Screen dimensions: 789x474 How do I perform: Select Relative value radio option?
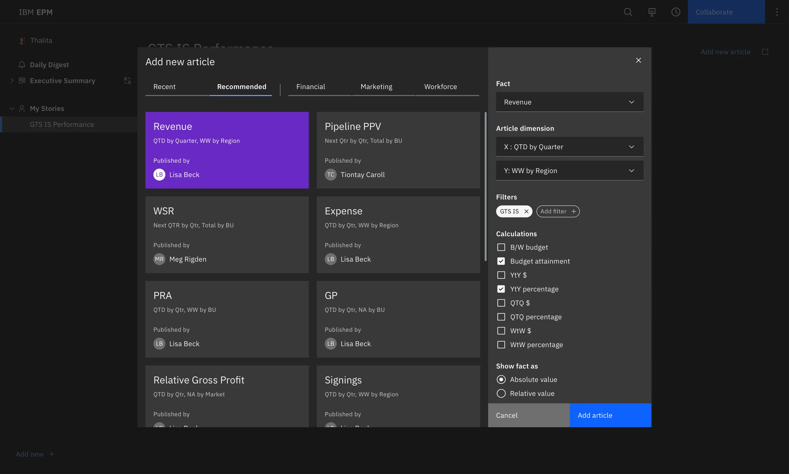tap(501, 394)
